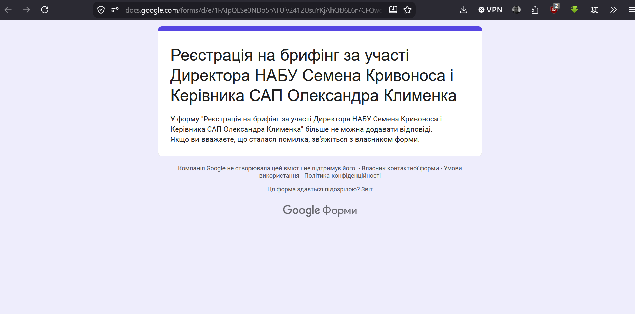The width and height of the screenshot is (635, 314).
Task: Click the green download arrow extension
Action: [574, 10]
